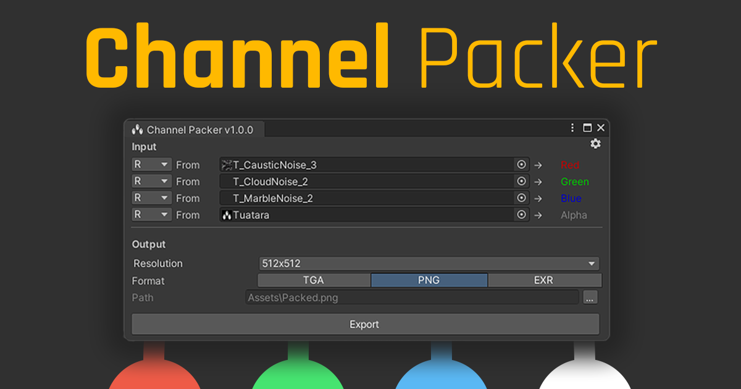The height and width of the screenshot is (389, 741).
Task: Open the settings gear icon
Action: tap(595, 143)
